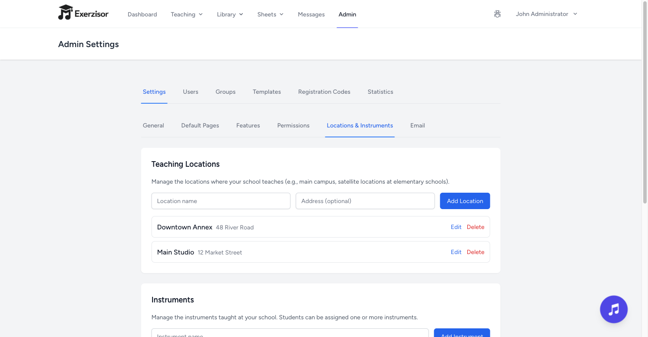This screenshot has height=337, width=648.
Task: Expand the Teaching menu
Action: tap(187, 14)
